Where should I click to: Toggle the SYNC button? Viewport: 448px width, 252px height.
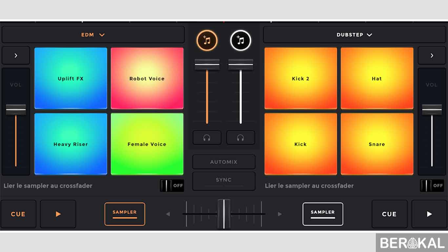224,180
